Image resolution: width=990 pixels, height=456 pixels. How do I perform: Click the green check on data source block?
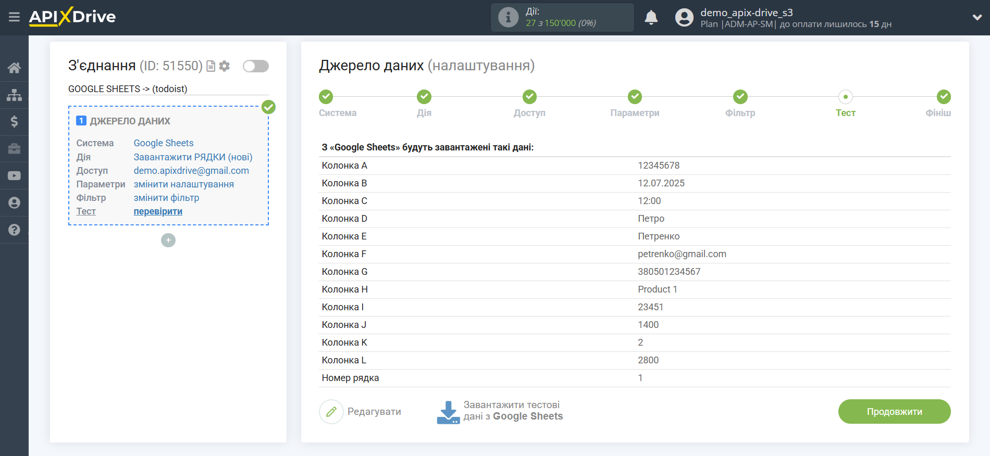click(x=268, y=107)
